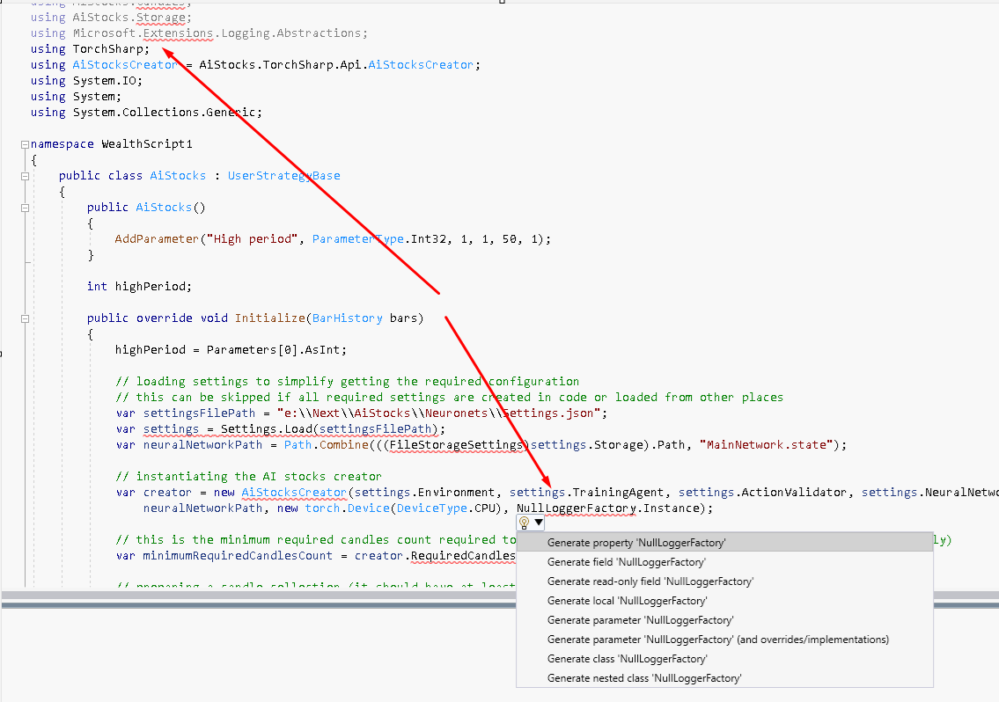Choose Generate field 'NullLoggerFactory'
The height and width of the screenshot is (702, 999).
pyautogui.click(x=626, y=562)
